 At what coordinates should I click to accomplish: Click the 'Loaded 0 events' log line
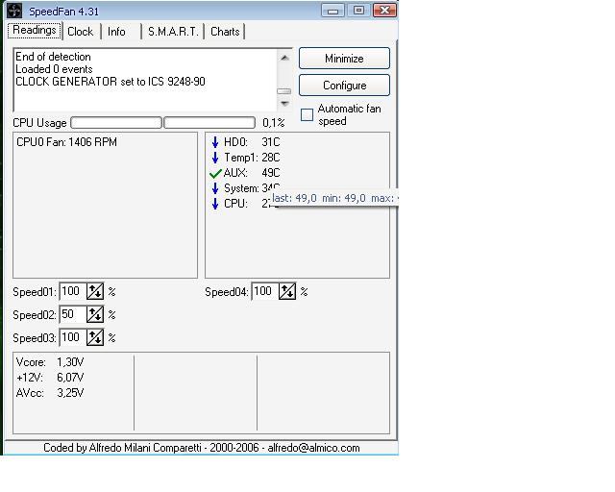(54, 69)
